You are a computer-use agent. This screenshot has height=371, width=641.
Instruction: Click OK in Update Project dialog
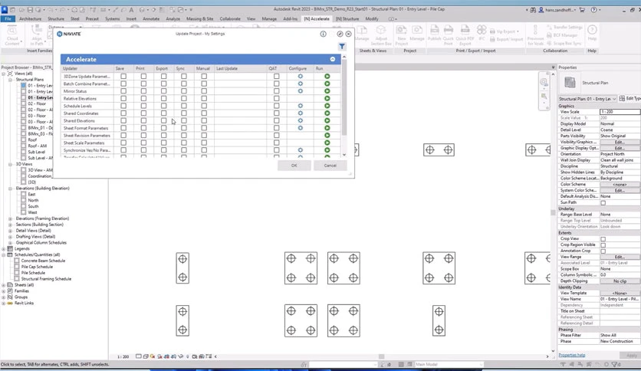pos(294,166)
